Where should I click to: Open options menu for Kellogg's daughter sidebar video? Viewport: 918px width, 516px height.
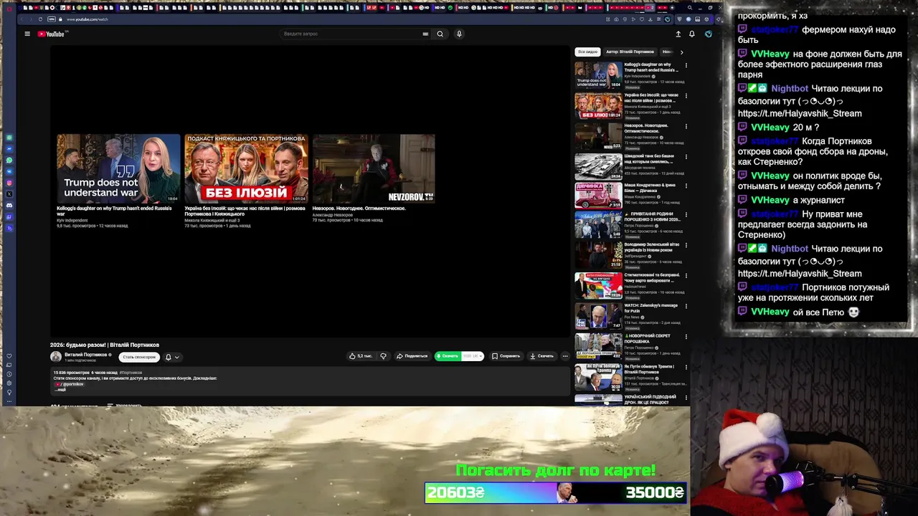686,65
